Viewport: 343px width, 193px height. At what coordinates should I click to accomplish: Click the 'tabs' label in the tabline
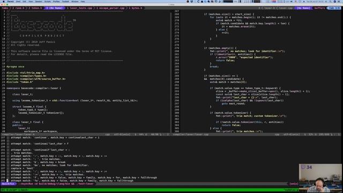5,8
